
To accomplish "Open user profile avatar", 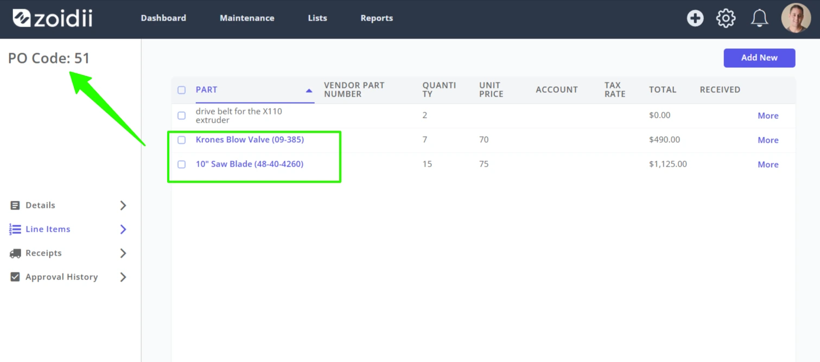I will coord(796,18).
